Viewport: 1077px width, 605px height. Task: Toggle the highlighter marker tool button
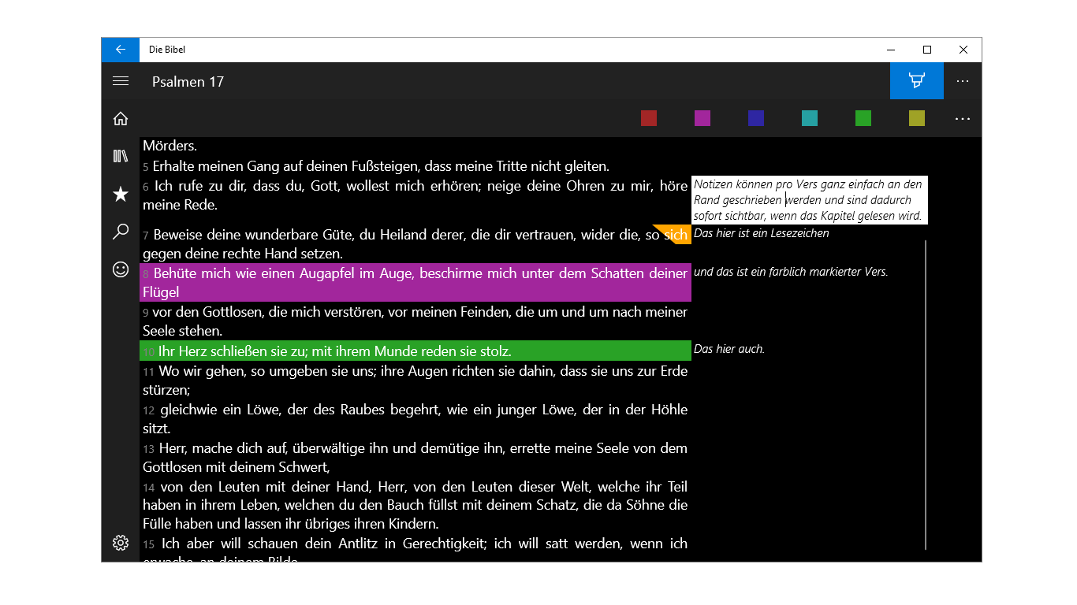tap(916, 80)
